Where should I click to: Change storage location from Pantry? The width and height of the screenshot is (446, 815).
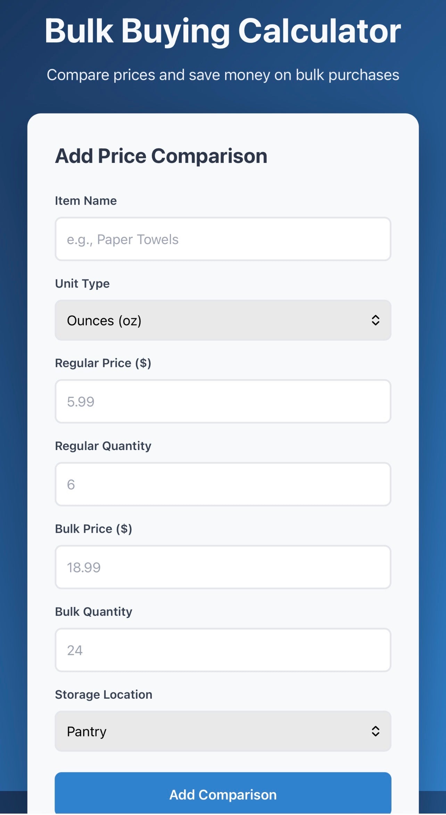(x=223, y=731)
